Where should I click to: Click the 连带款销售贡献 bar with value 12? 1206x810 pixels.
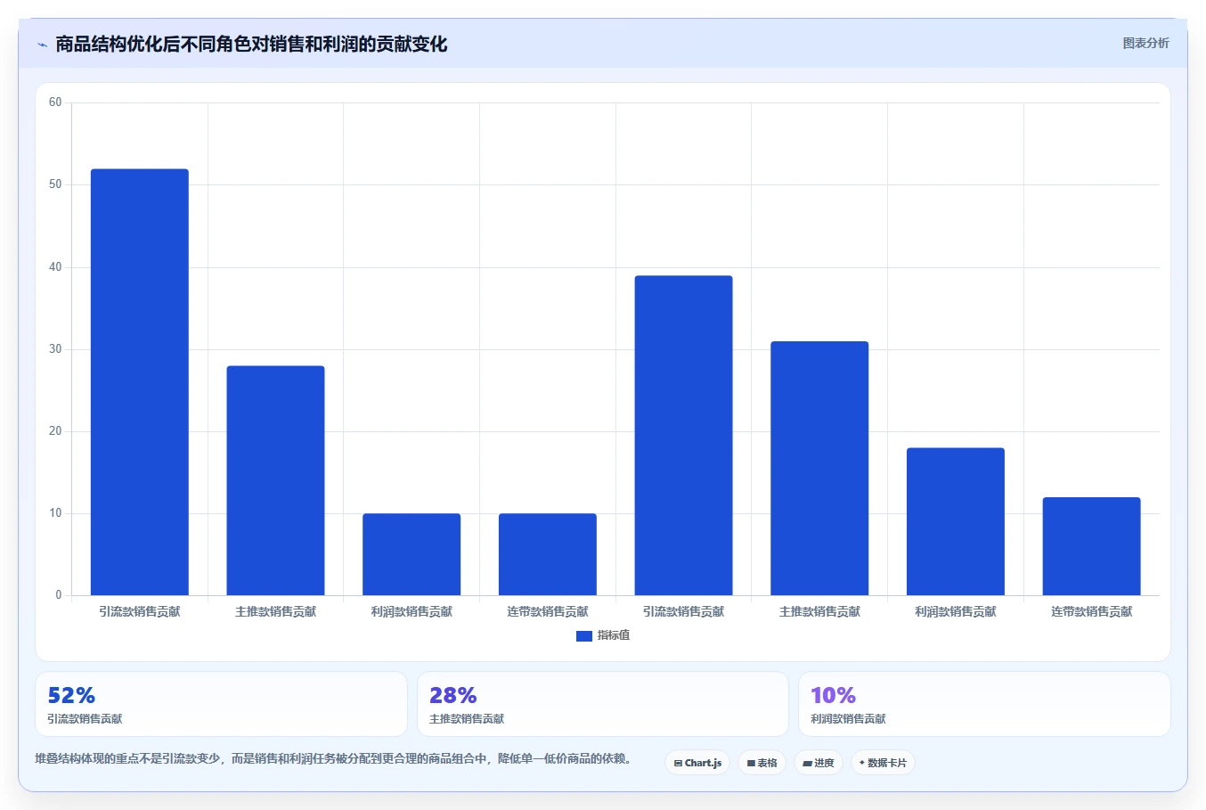1091,546
